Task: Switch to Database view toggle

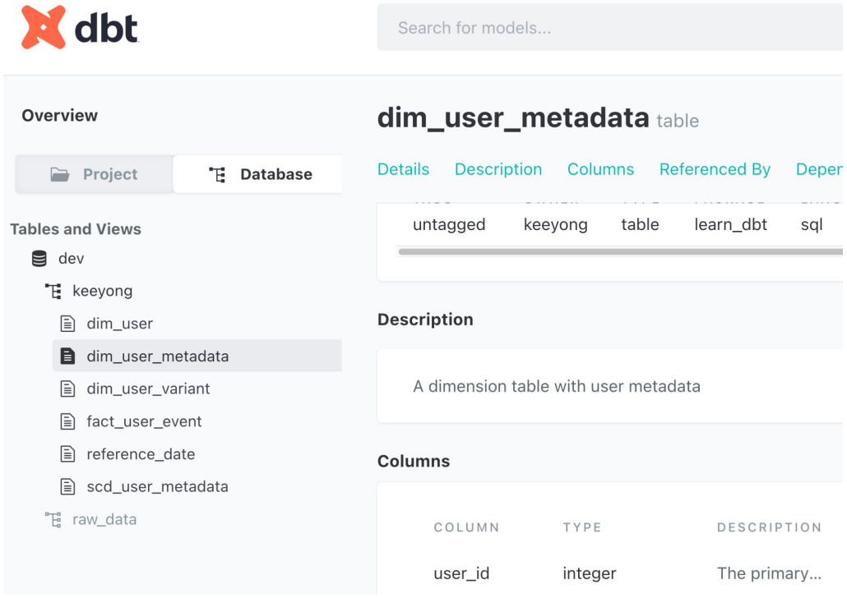Action: click(259, 174)
